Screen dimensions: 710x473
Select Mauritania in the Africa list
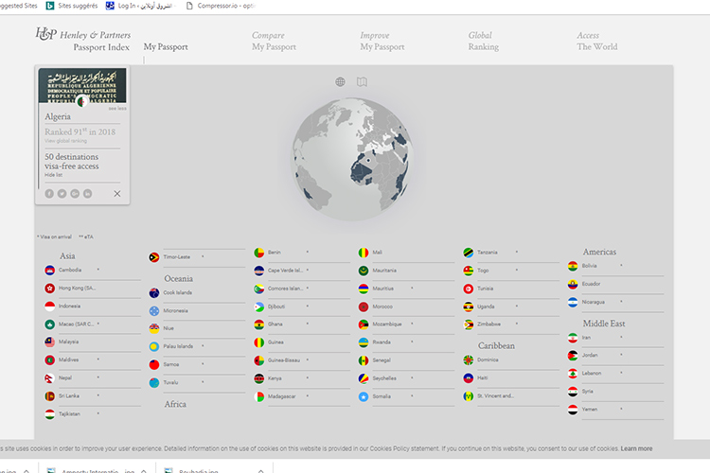tap(384, 271)
